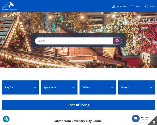
Task: Click the Book it arrow
Action: click(x=151, y=87)
